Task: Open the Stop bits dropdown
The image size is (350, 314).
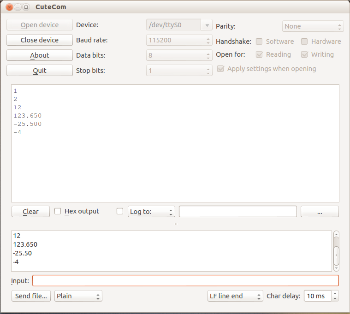Action: (179, 71)
